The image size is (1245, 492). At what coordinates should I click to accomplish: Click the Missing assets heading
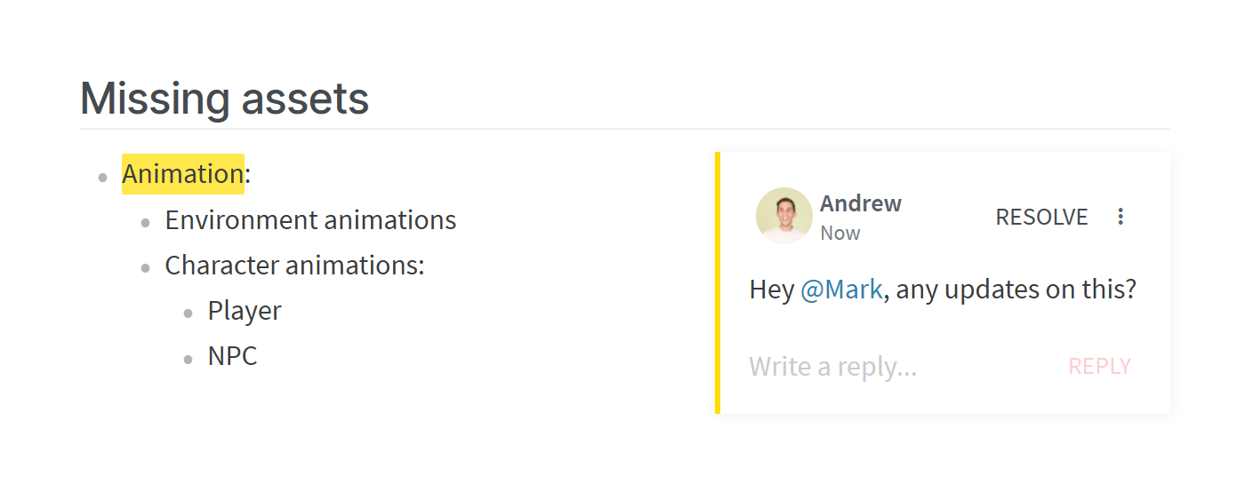[x=224, y=98]
